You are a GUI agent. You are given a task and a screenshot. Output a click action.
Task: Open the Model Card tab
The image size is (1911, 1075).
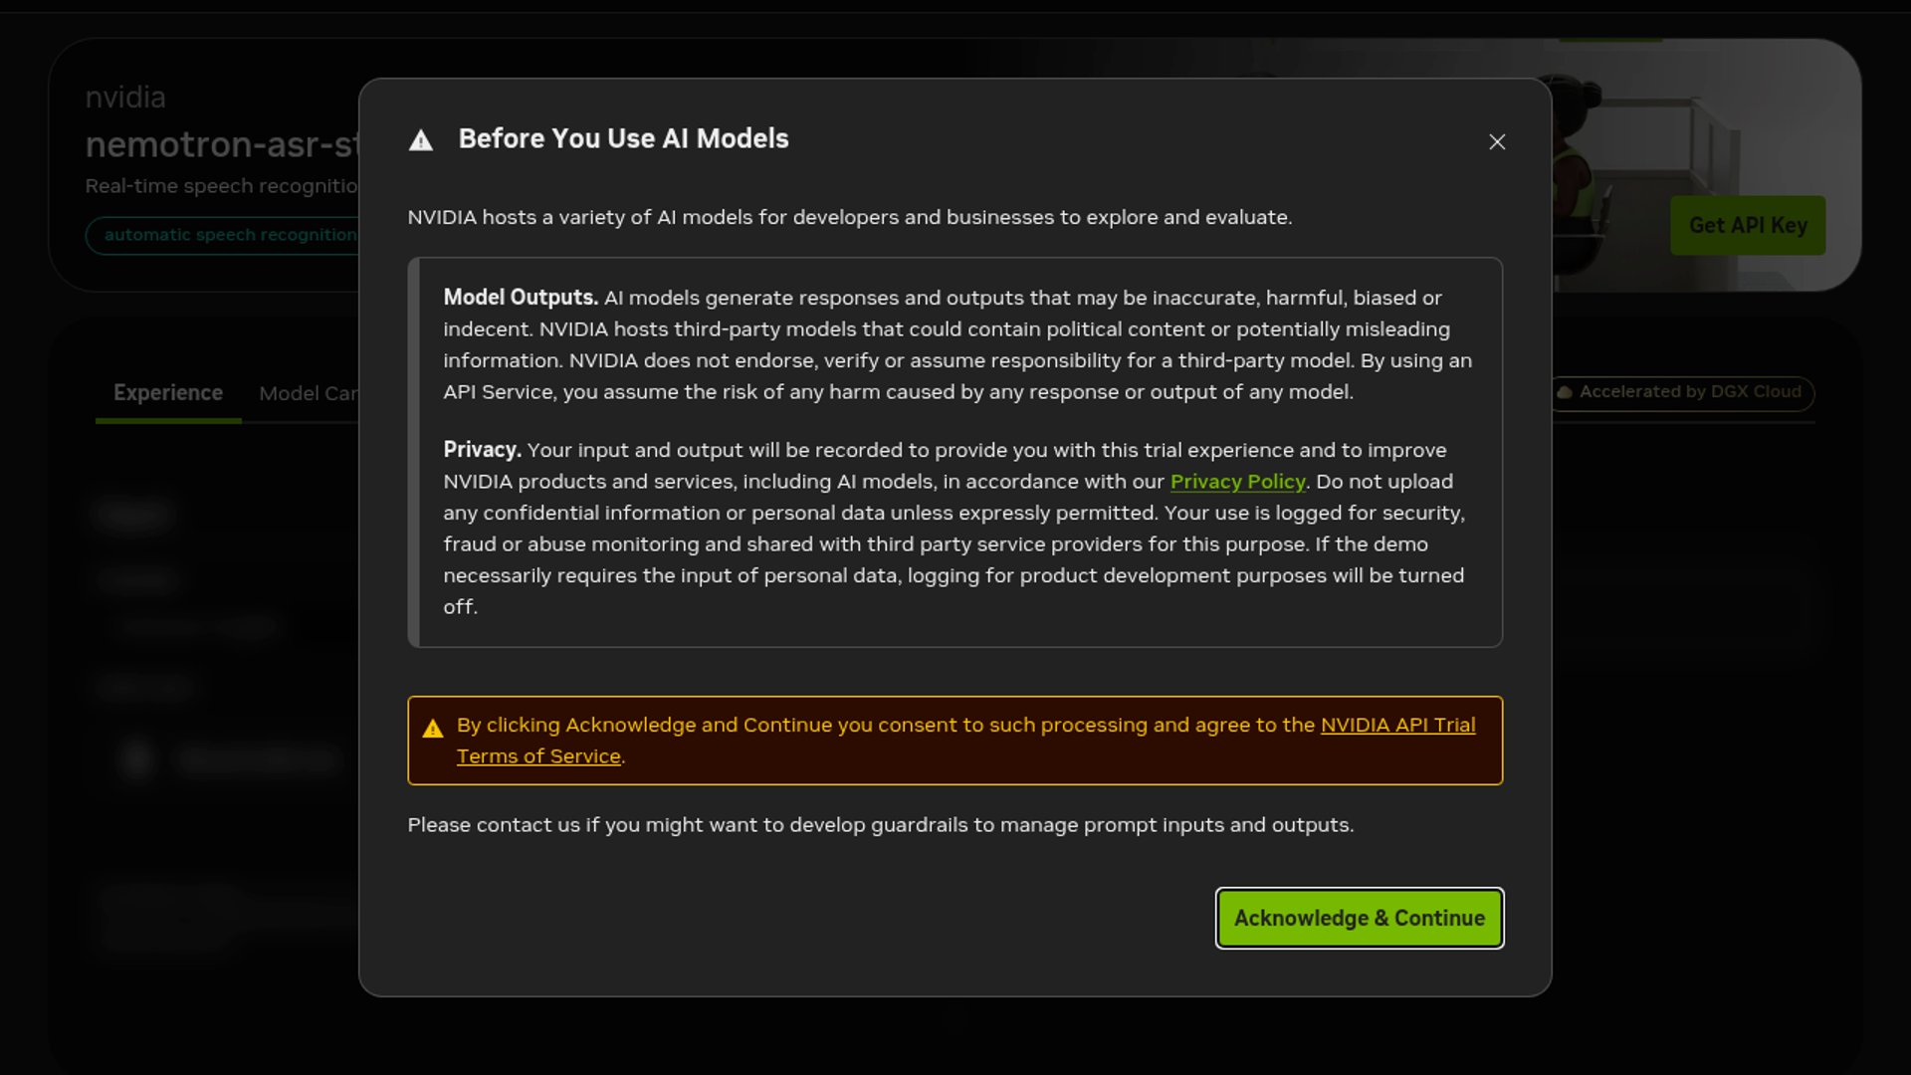coord(307,394)
